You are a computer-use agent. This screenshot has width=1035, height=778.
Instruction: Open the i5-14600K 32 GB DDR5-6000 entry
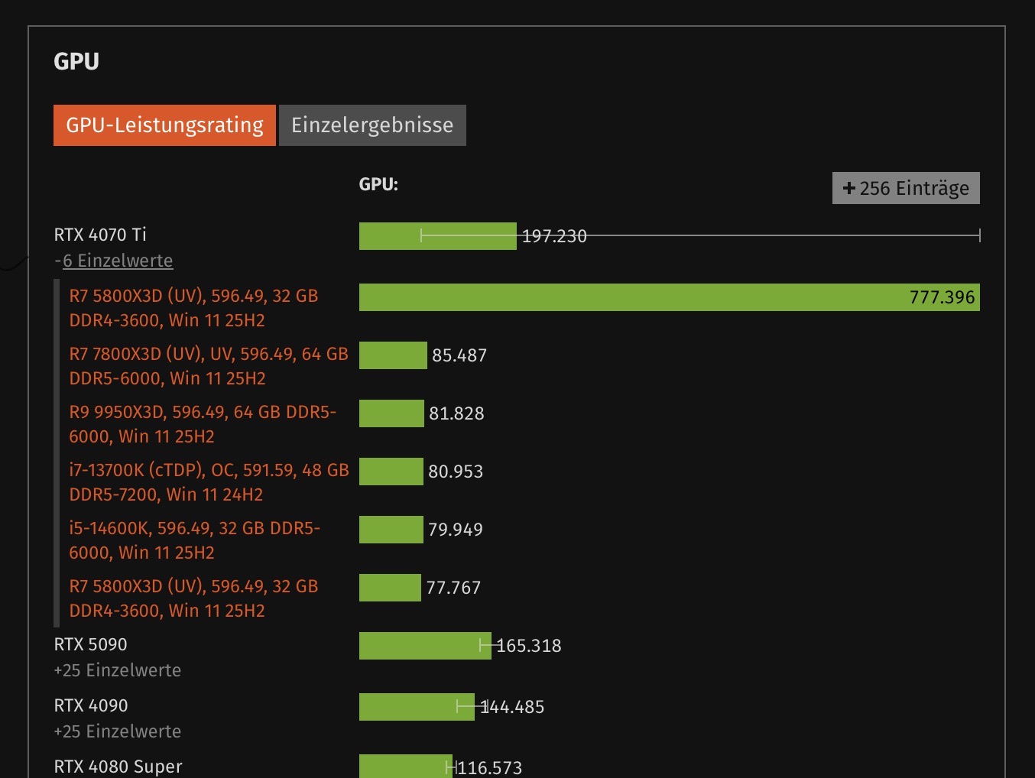click(195, 540)
